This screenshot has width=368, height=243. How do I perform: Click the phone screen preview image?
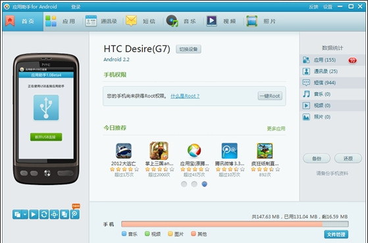pyautogui.click(x=46, y=113)
